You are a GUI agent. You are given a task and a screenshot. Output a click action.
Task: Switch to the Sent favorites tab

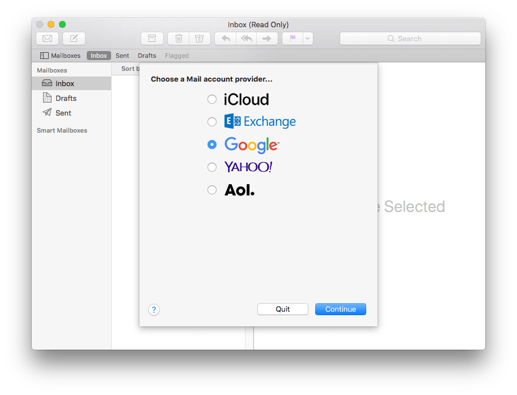(x=122, y=56)
